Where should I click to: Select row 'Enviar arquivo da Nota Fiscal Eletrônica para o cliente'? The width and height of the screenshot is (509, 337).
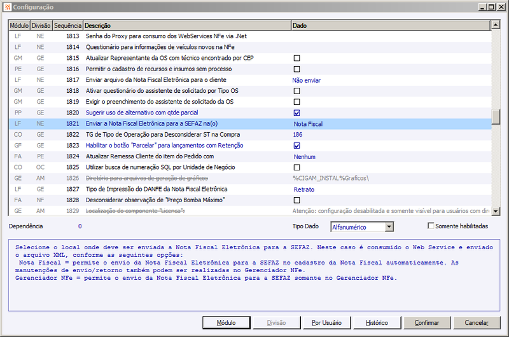click(250, 80)
